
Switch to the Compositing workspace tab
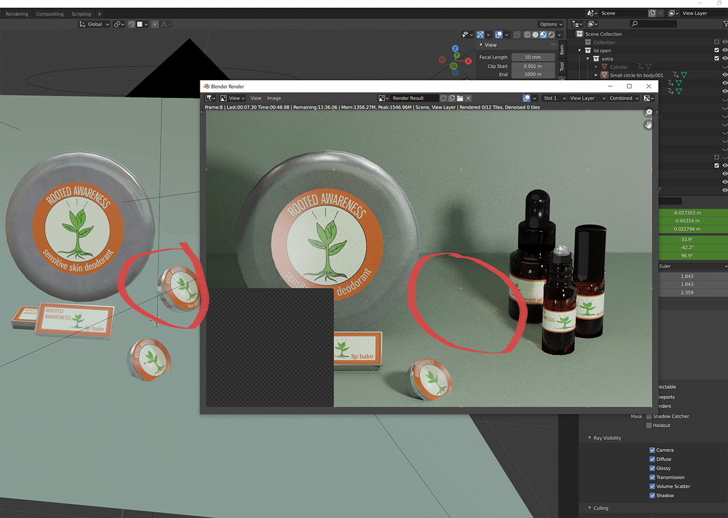click(50, 14)
